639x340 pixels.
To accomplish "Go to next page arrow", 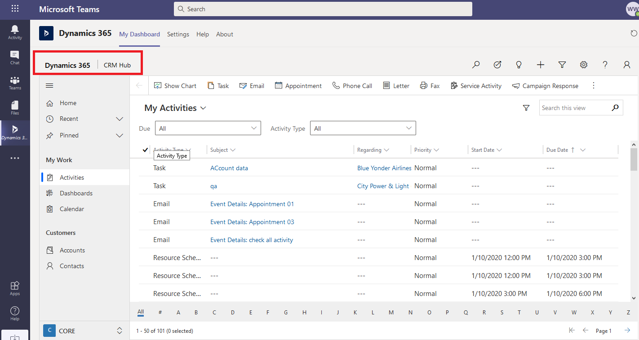I will point(627,331).
